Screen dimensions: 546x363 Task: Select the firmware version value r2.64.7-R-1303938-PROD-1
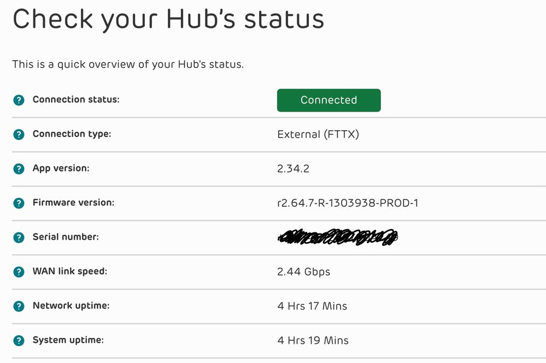point(348,203)
